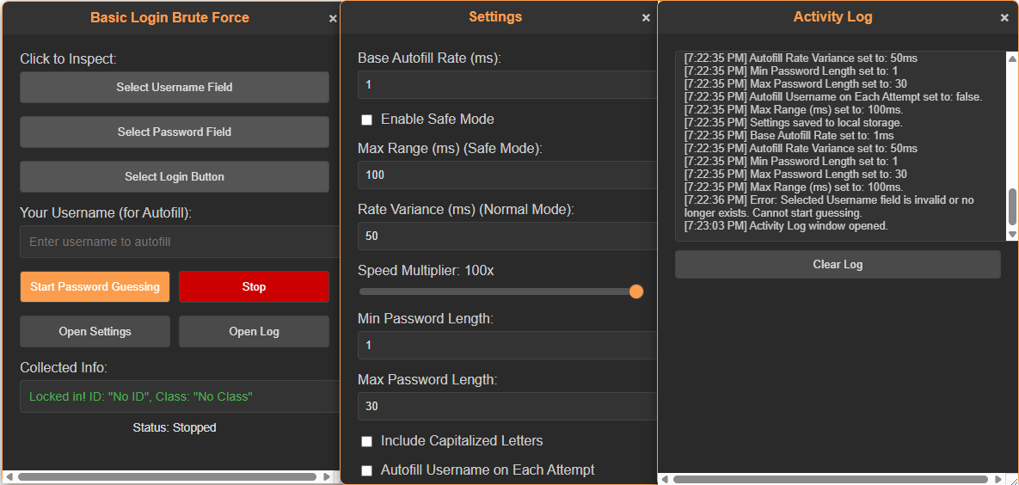Click main panel horizontal scroll right arrow

pos(327,476)
